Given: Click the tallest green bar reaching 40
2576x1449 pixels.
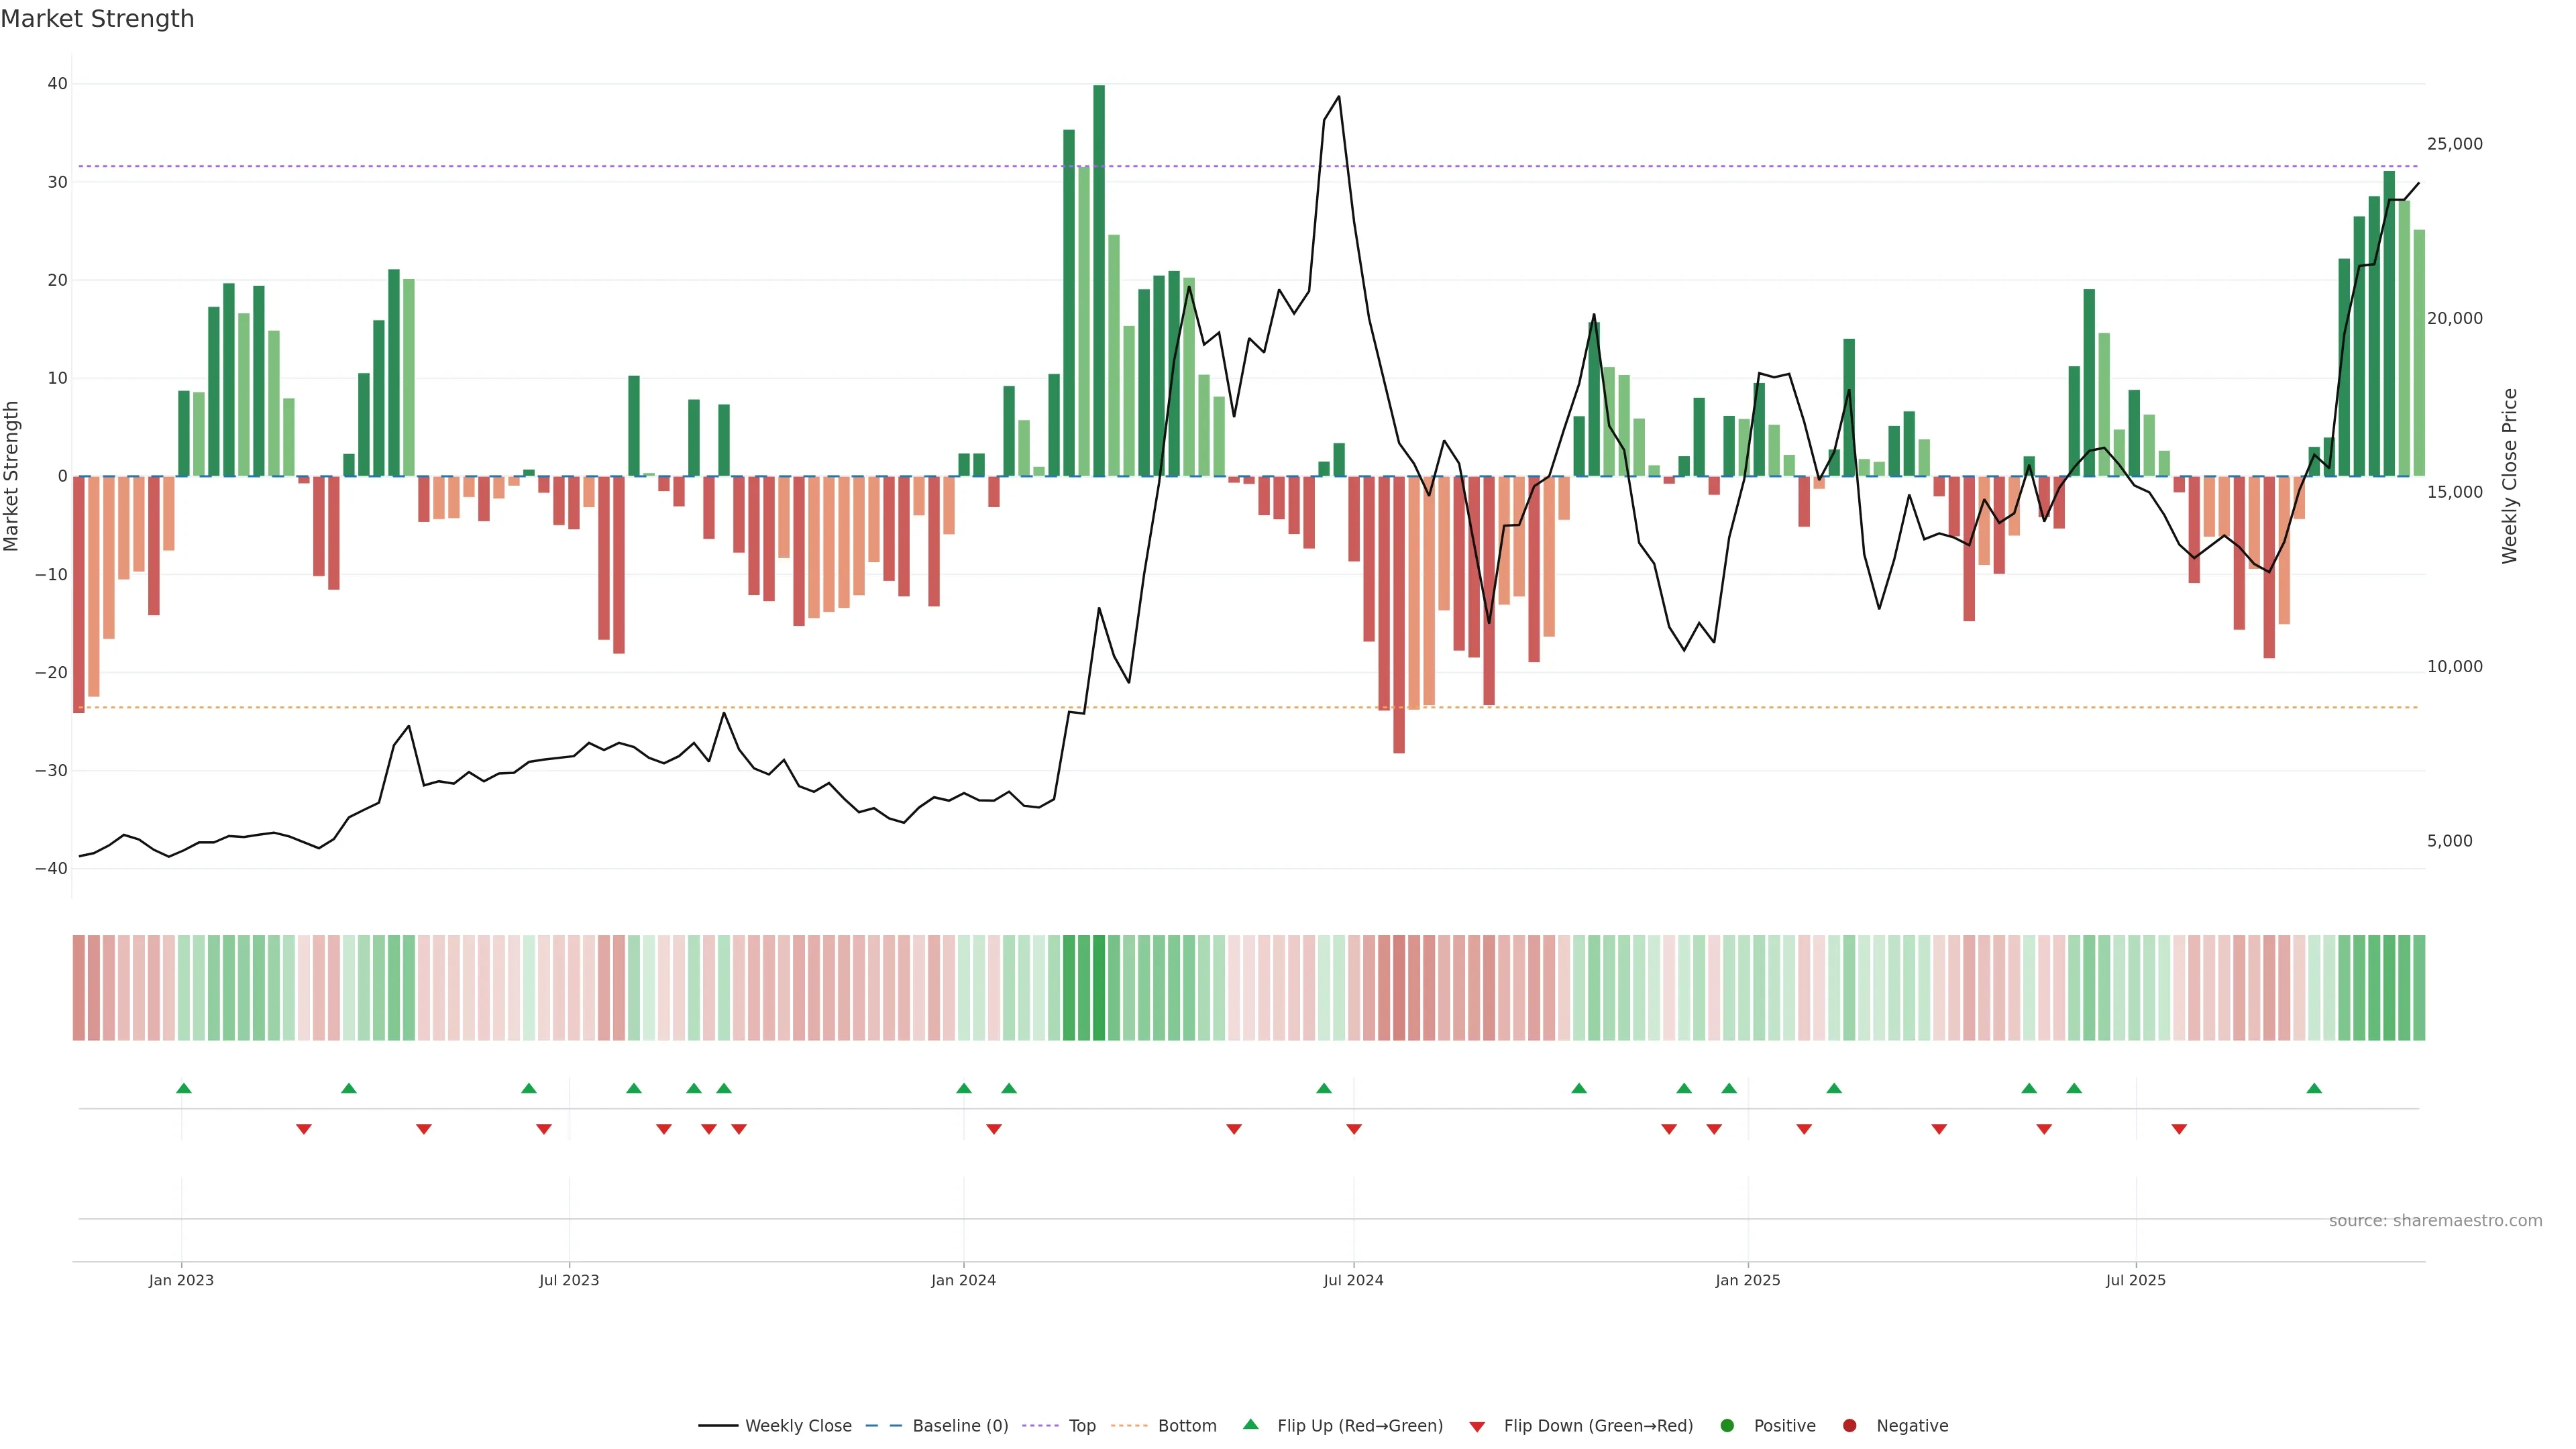Looking at the screenshot, I should tap(1099, 280).
